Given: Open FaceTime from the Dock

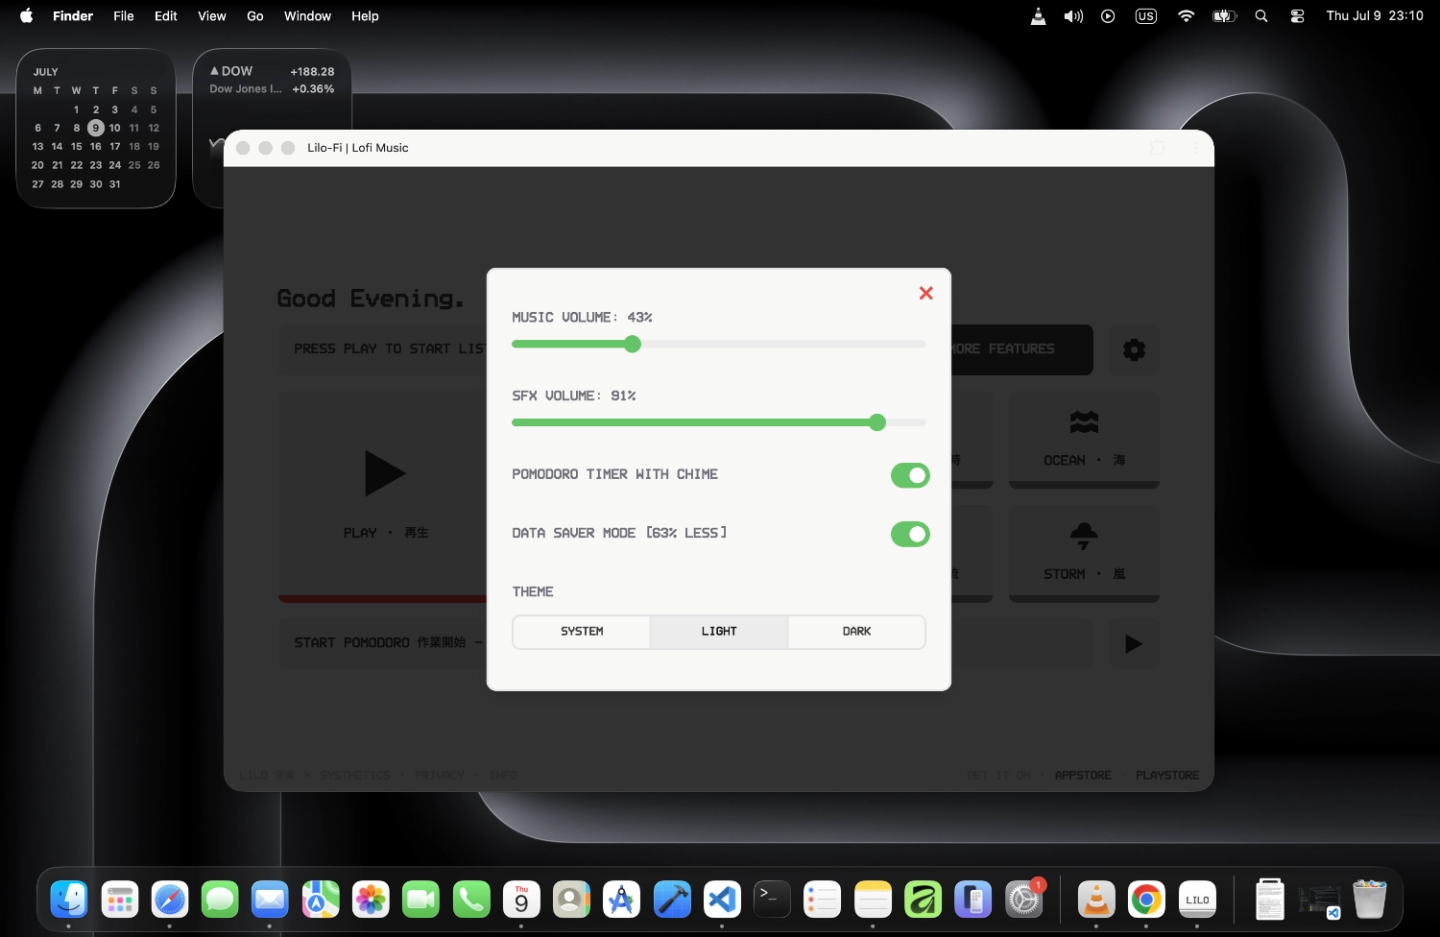Looking at the screenshot, I should [420, 900].
